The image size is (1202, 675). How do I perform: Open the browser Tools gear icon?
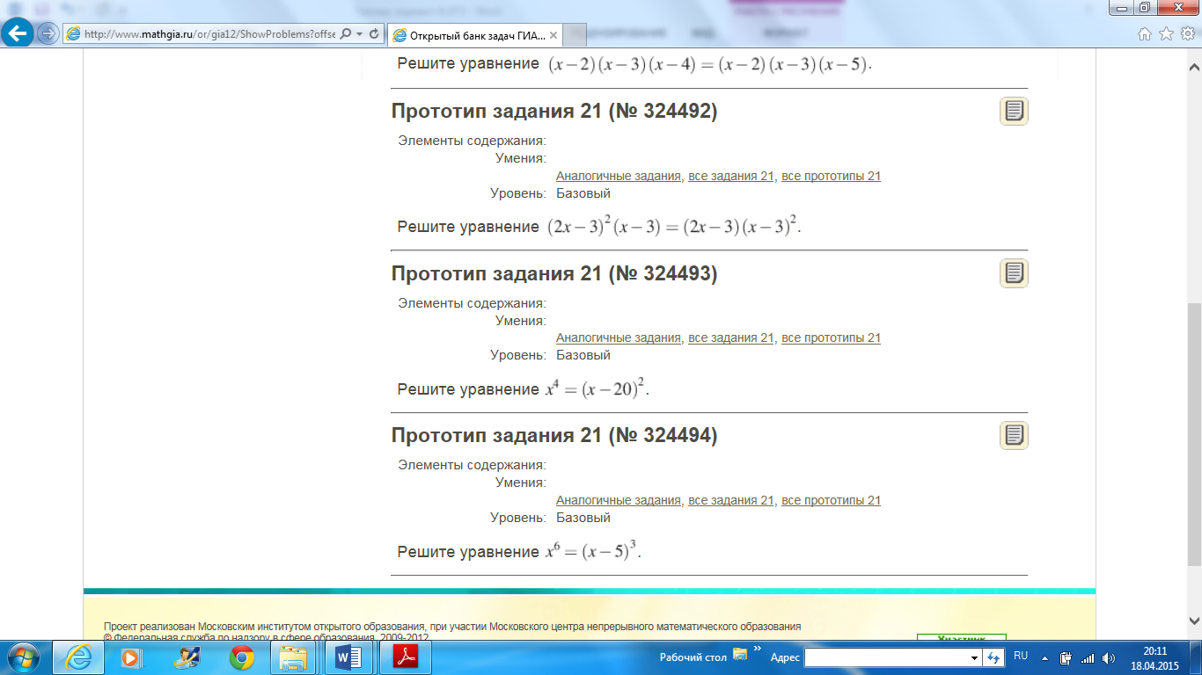coord(1186,34)
